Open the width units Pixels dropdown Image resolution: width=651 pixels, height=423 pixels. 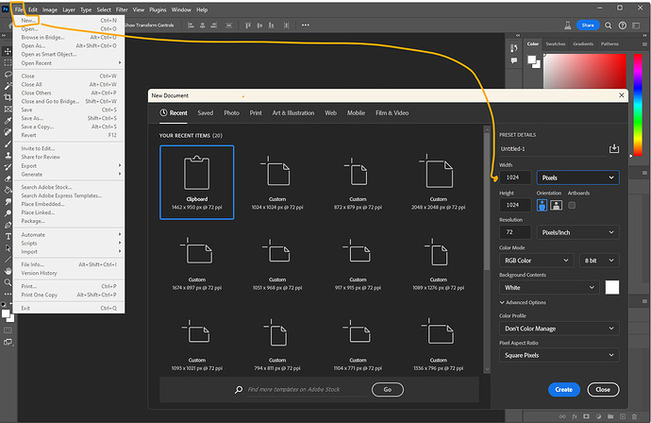(x=577, y=178)
